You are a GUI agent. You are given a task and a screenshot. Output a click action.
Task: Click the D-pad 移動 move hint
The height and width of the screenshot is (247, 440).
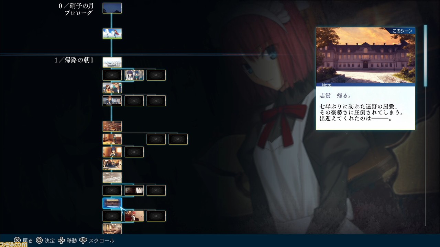[x=67, y=240]
